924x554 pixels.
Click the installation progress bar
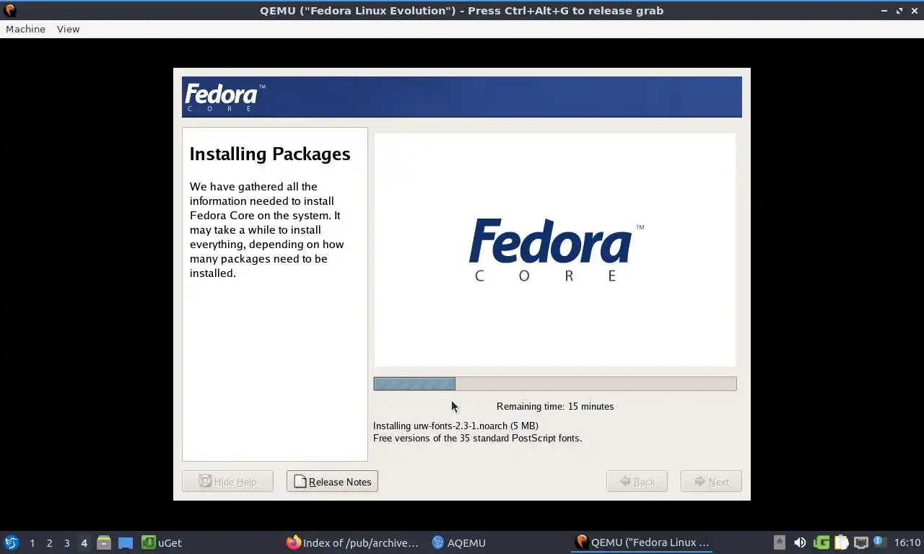click(x=554, y=384)
